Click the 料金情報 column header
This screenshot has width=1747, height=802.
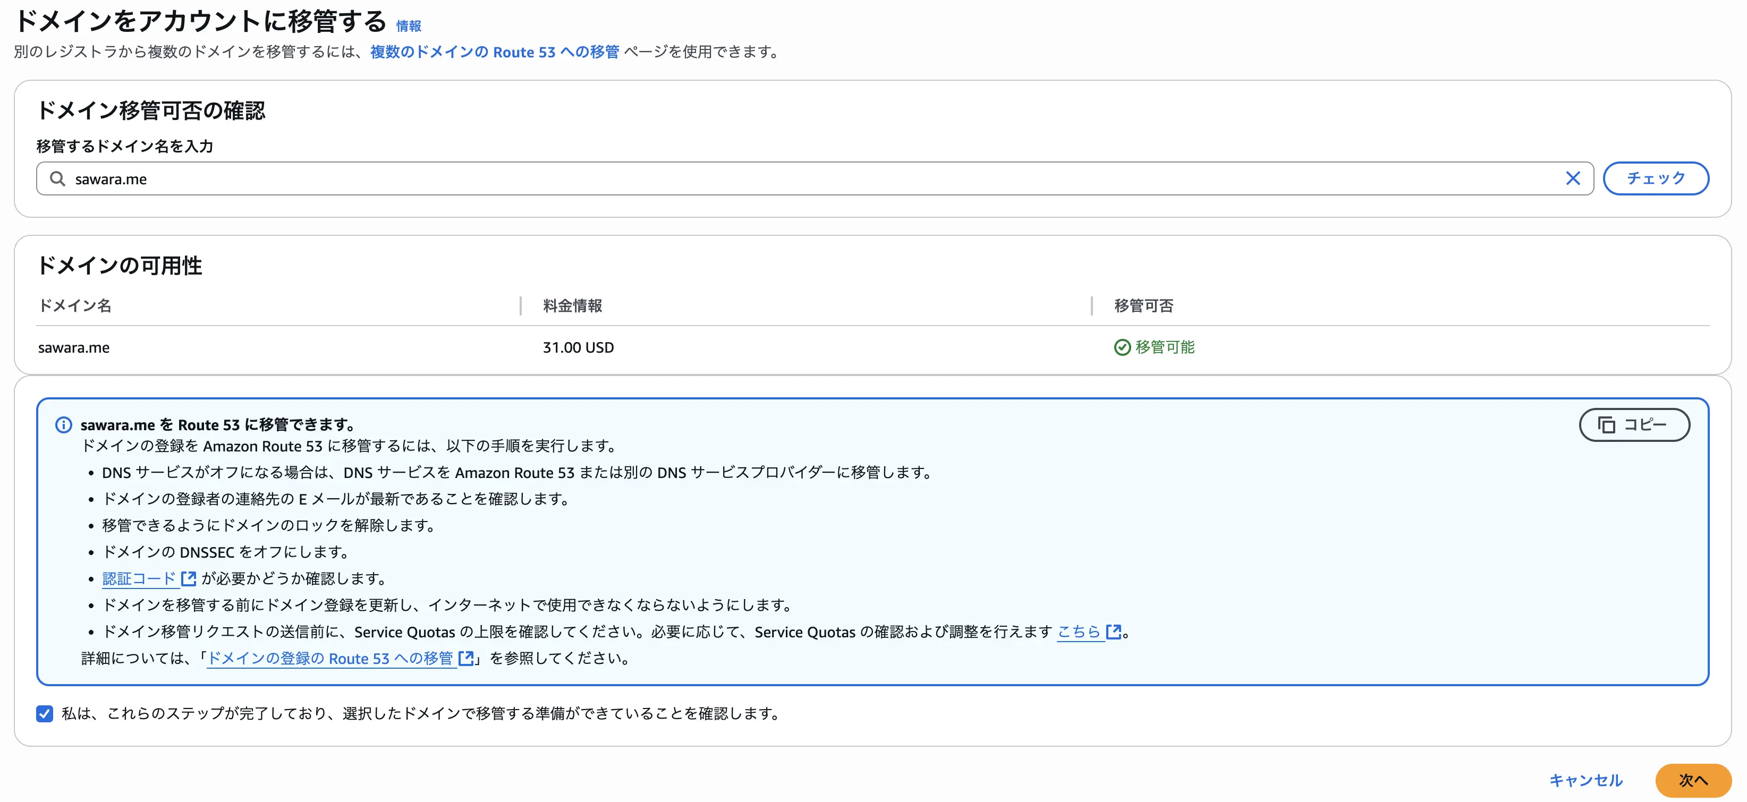coord(572,306)
